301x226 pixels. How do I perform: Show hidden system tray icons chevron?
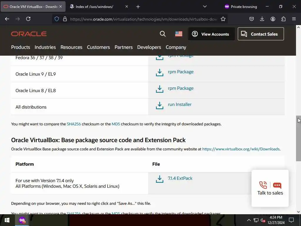[249, 220]
